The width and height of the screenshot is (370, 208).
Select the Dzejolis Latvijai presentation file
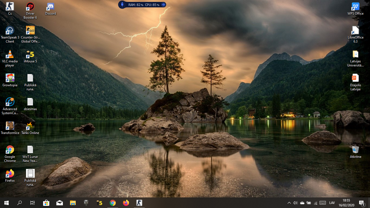tap(355, 82)
